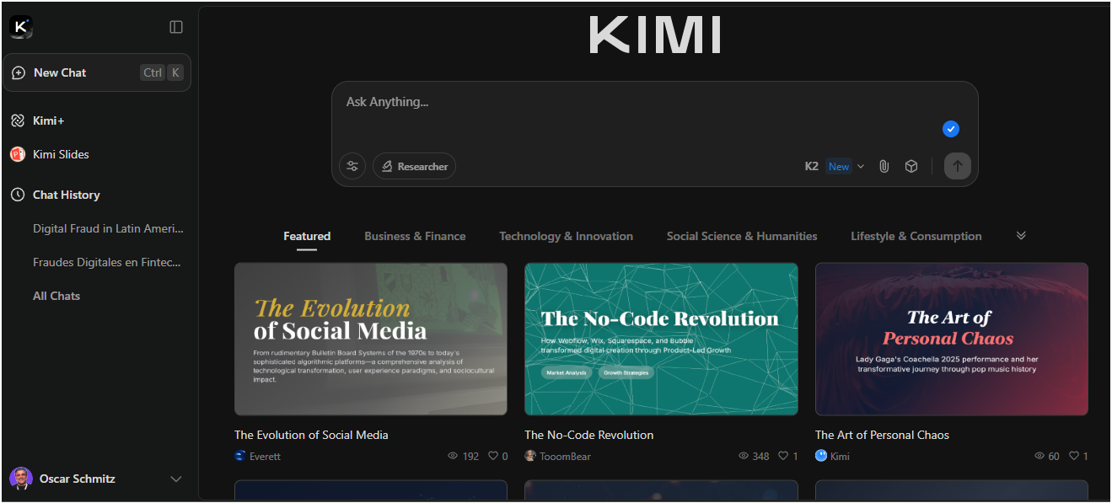
Task: Enable the Researcher mode button
Action: (414, 166)
